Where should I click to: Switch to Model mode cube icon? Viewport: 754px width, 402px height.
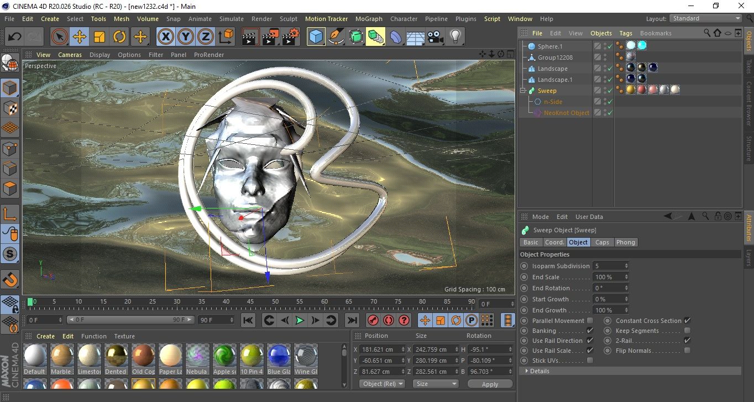tap(10, 88)
